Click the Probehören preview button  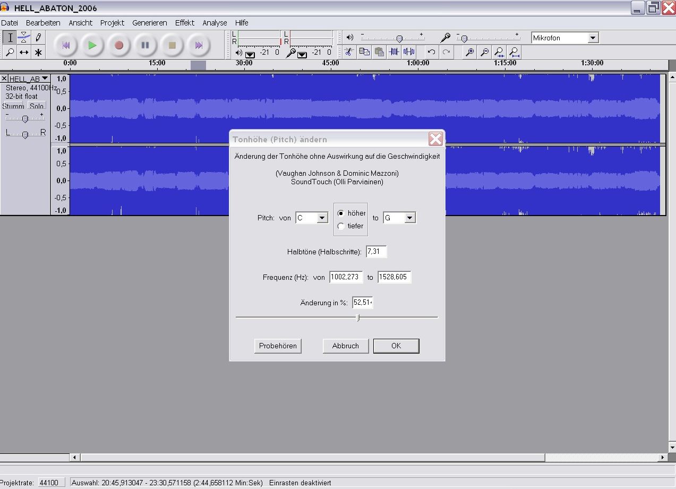[x=278, y=346]
